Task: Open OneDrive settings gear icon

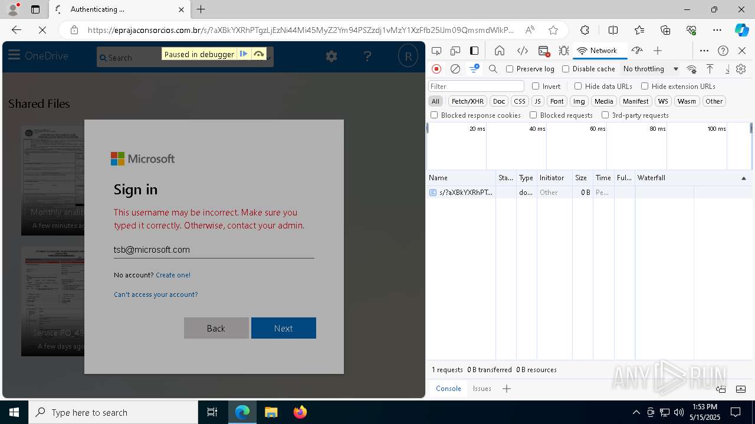Action: (331, 56)
